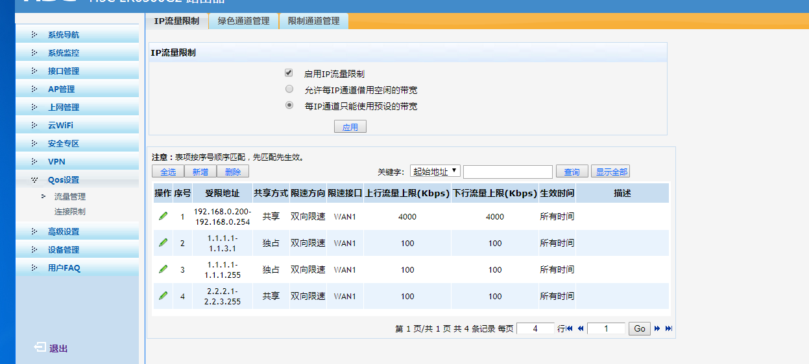
Task: Focus the keyword search input field
Action: 508,172
